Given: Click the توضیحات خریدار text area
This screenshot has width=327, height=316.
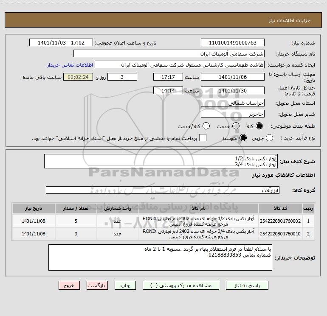Looking at the screenshot, I should click(x=160, y=257).
